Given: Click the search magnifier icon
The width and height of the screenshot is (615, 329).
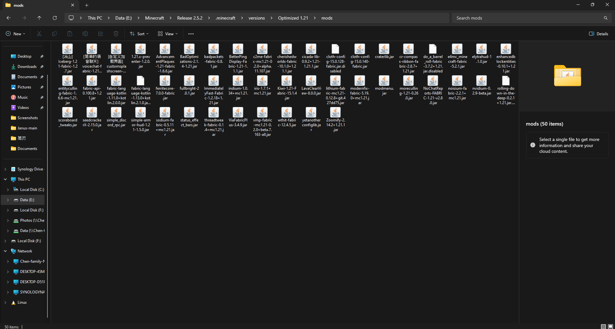Looking at the screenshot, I should pyautogui.click(x=605, y=18).
